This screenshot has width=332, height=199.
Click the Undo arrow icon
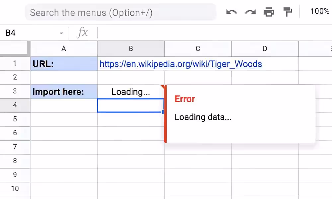[x=231, y=12]
